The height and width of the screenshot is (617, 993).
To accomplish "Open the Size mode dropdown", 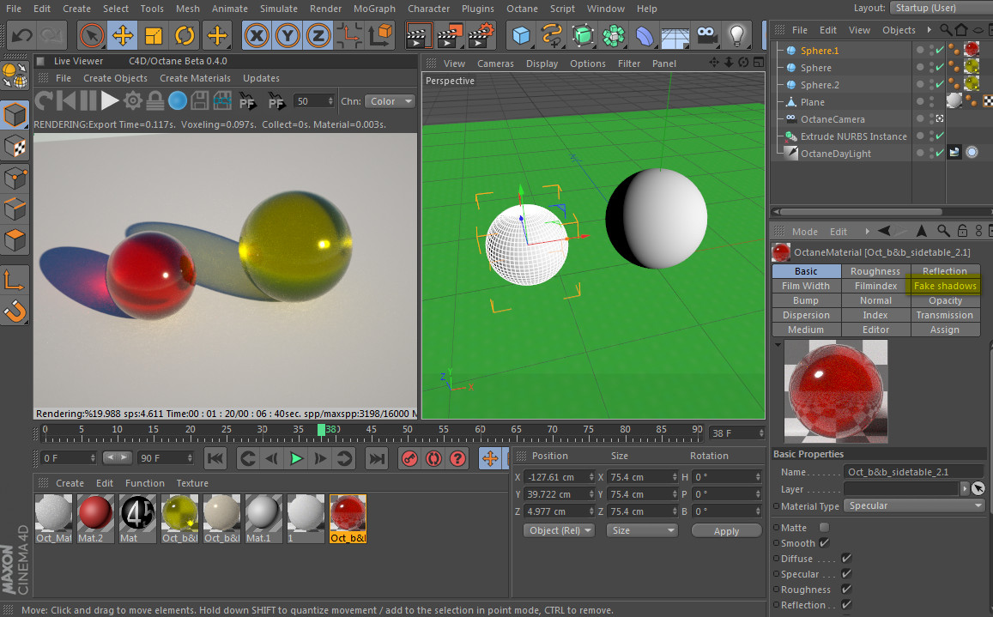I will coord(641,530).
